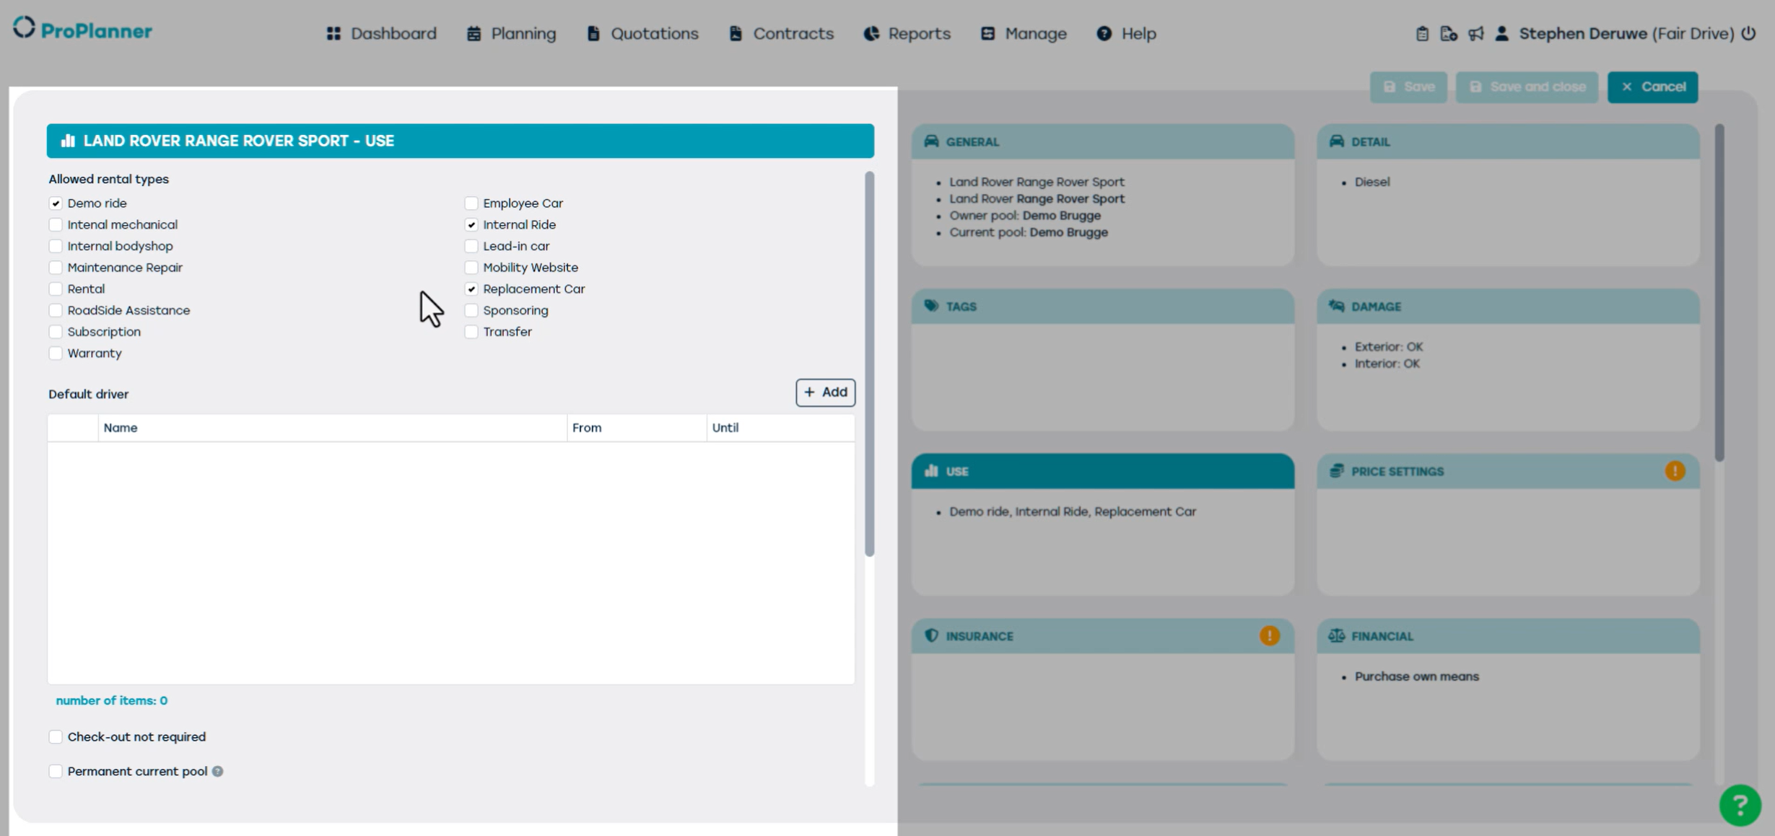Click Permanent current pool info icon
The height and width of the screenshot is (836, 1775).
tap(217, 771)
